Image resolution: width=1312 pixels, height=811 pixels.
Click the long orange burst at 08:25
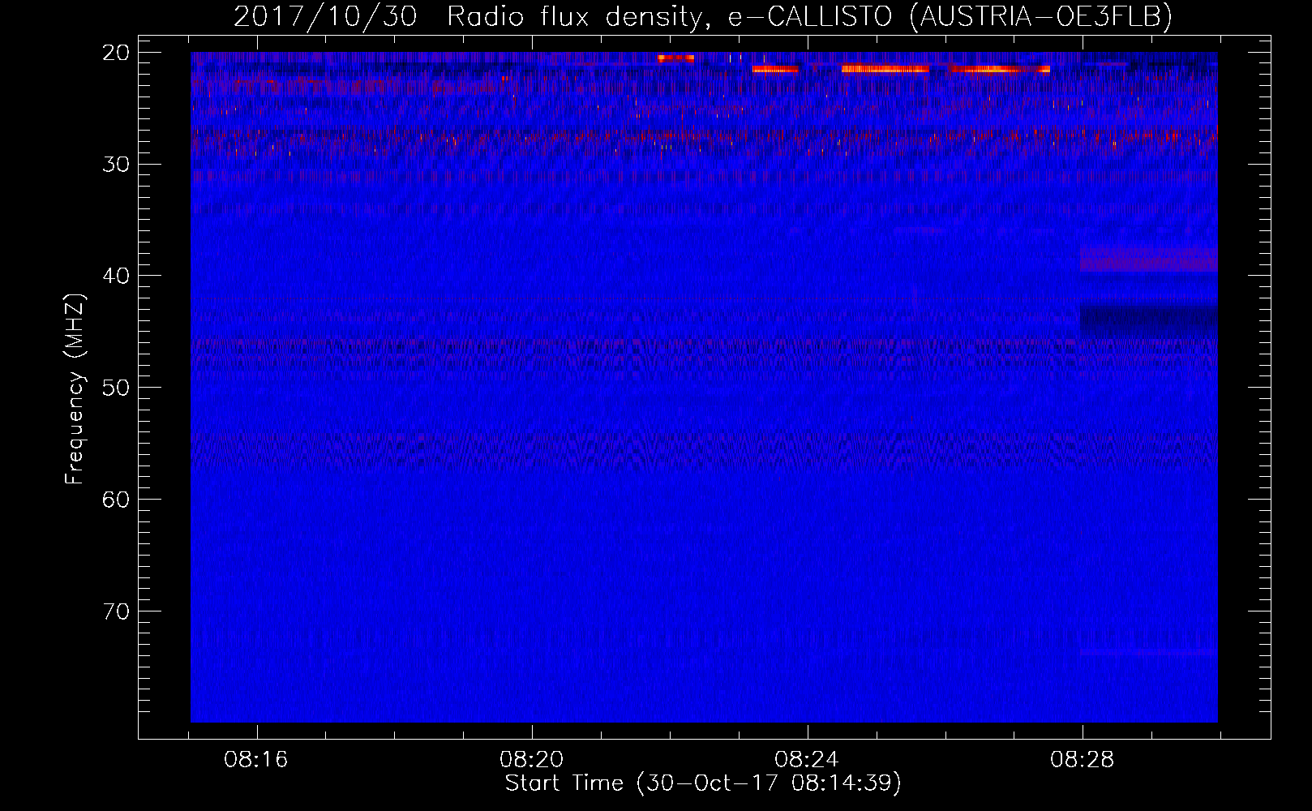(x=885, y=69)
